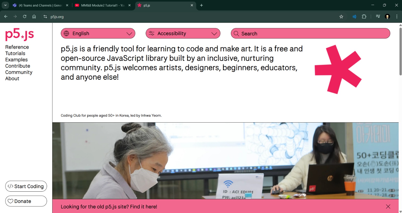Go back to previous page
402x213 pixels.
(x=6, y=17)
